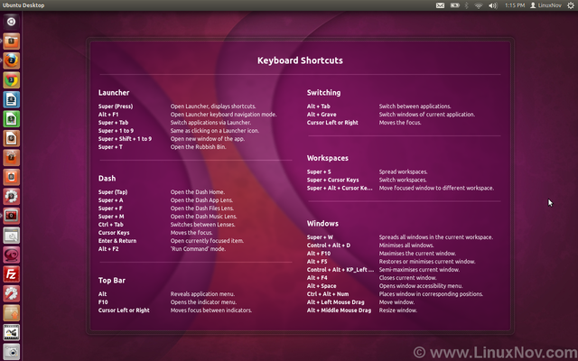Open LibreOffice Impress launcher icon numbered 6
Viewport: 578px width, 361px height.
click(x=11, y=138)
